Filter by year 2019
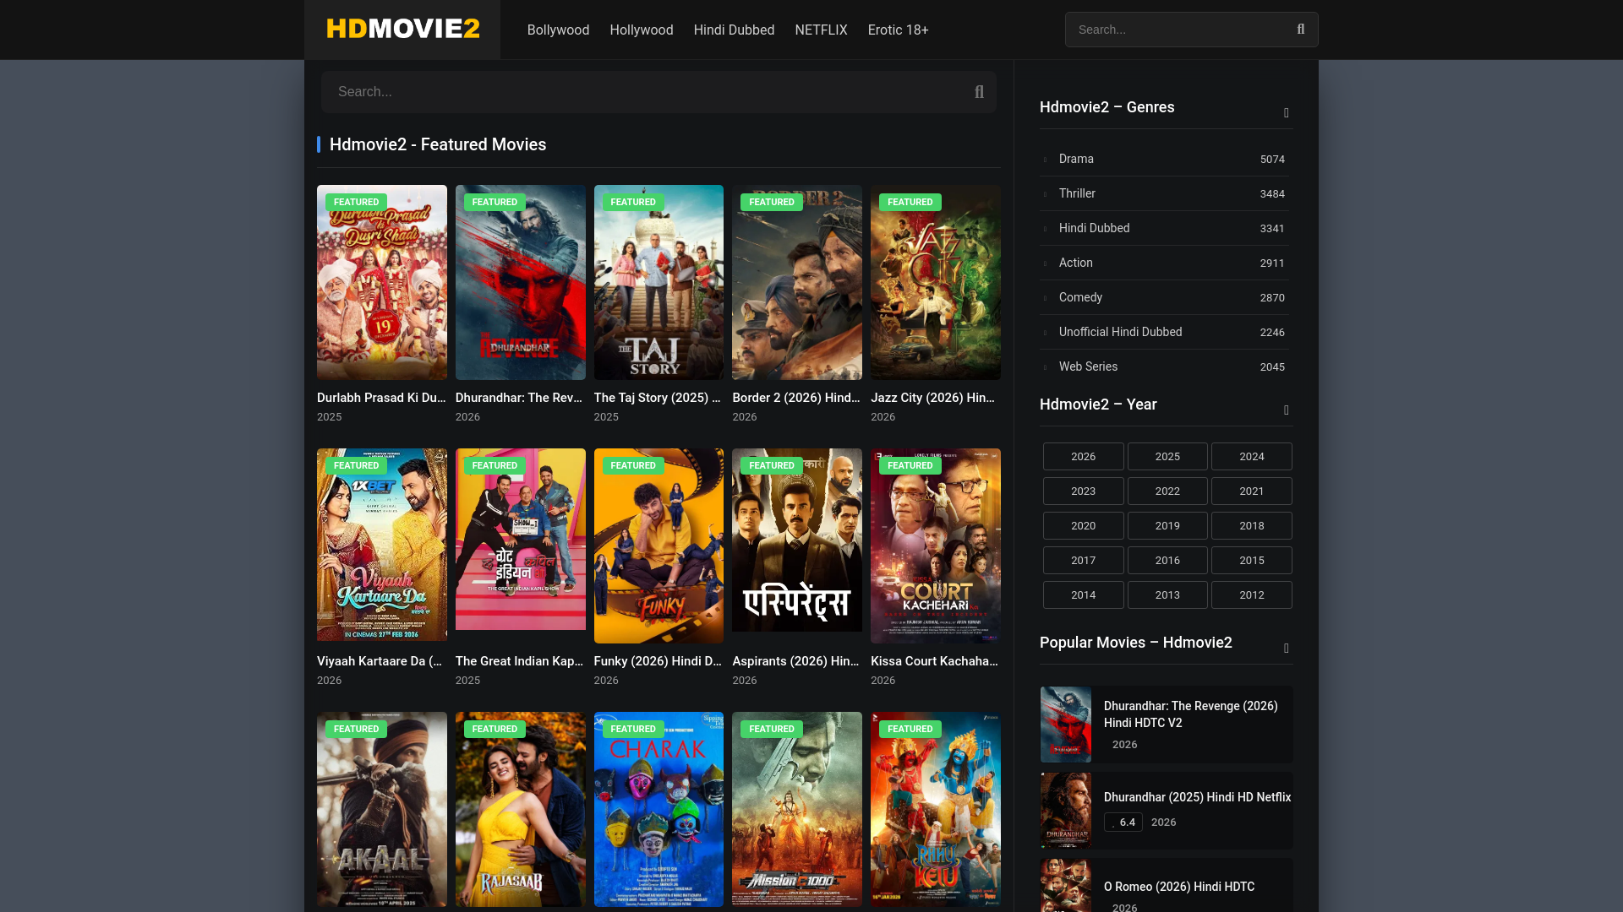1623x912 pixels. click(x=1167, y=526)
